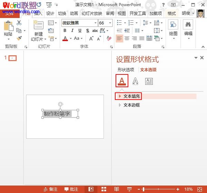
Task: Open the font dialog launcher
Action: coord(111,47)
